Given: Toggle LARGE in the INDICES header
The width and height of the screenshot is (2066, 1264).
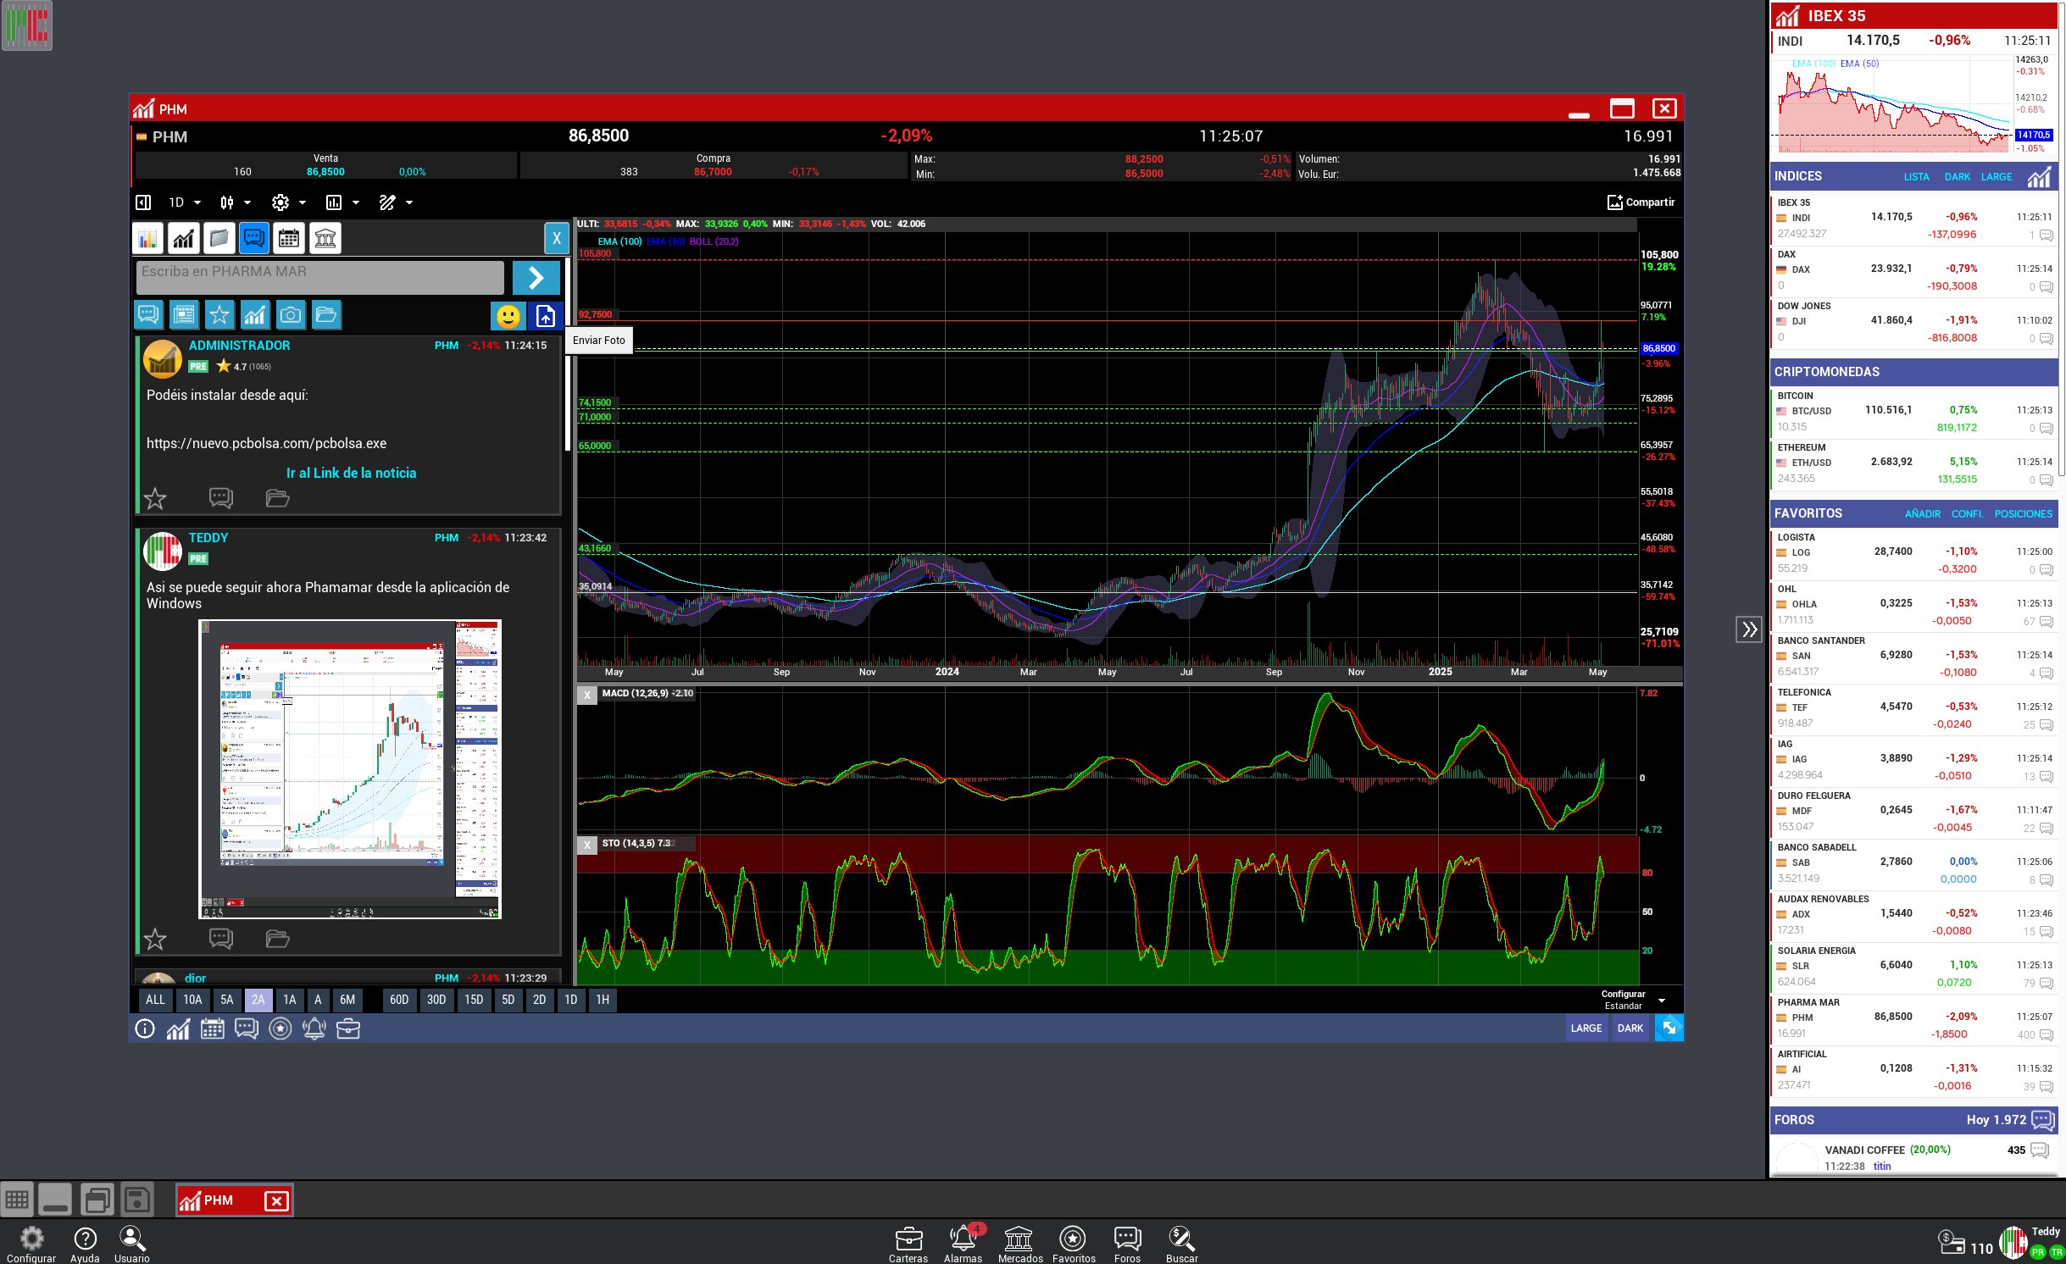Looking at the screenshot, I should (1996, 177).
